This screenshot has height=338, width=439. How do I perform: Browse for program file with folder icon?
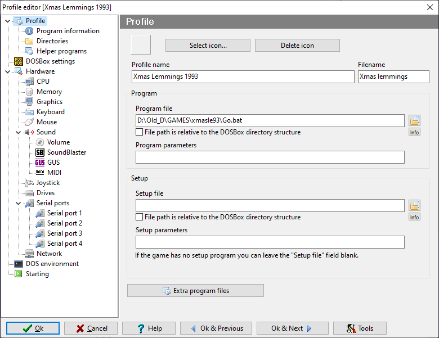[414, 120]
